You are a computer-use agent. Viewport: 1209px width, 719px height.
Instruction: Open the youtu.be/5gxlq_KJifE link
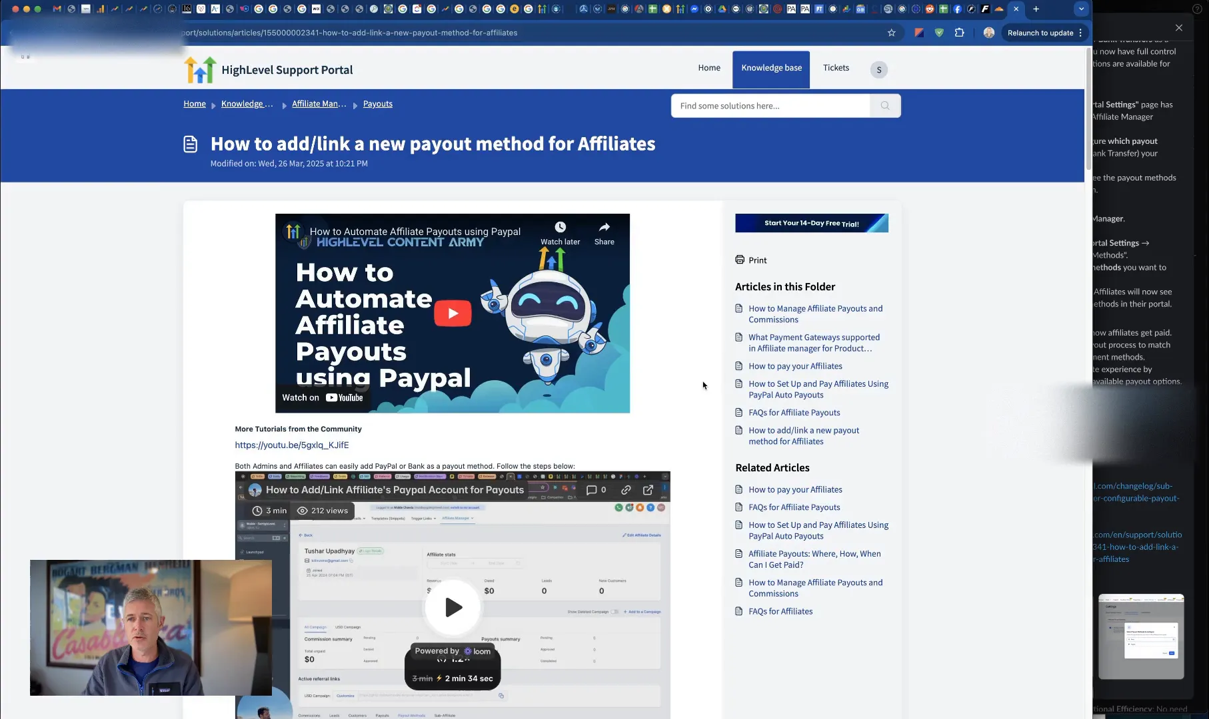tap(291, 445)
